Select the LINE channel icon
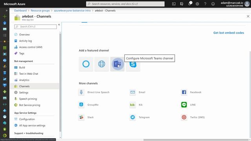 pyautogui.click(x=184, y=105)
